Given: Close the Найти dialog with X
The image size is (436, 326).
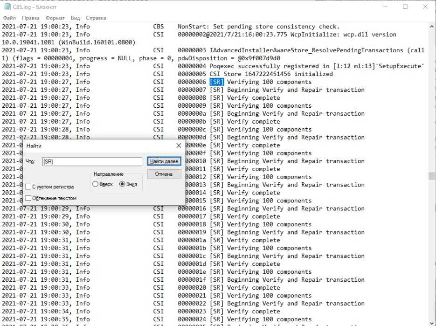Looking at the screenshot, I should [x=178, y=146].
